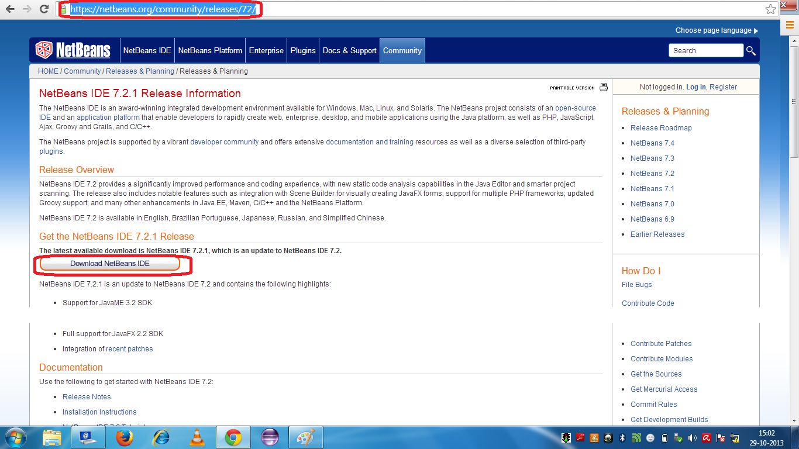Click the search magnifier icon
The width and height of the screenshot is (799, 449).
pos(751,51)
